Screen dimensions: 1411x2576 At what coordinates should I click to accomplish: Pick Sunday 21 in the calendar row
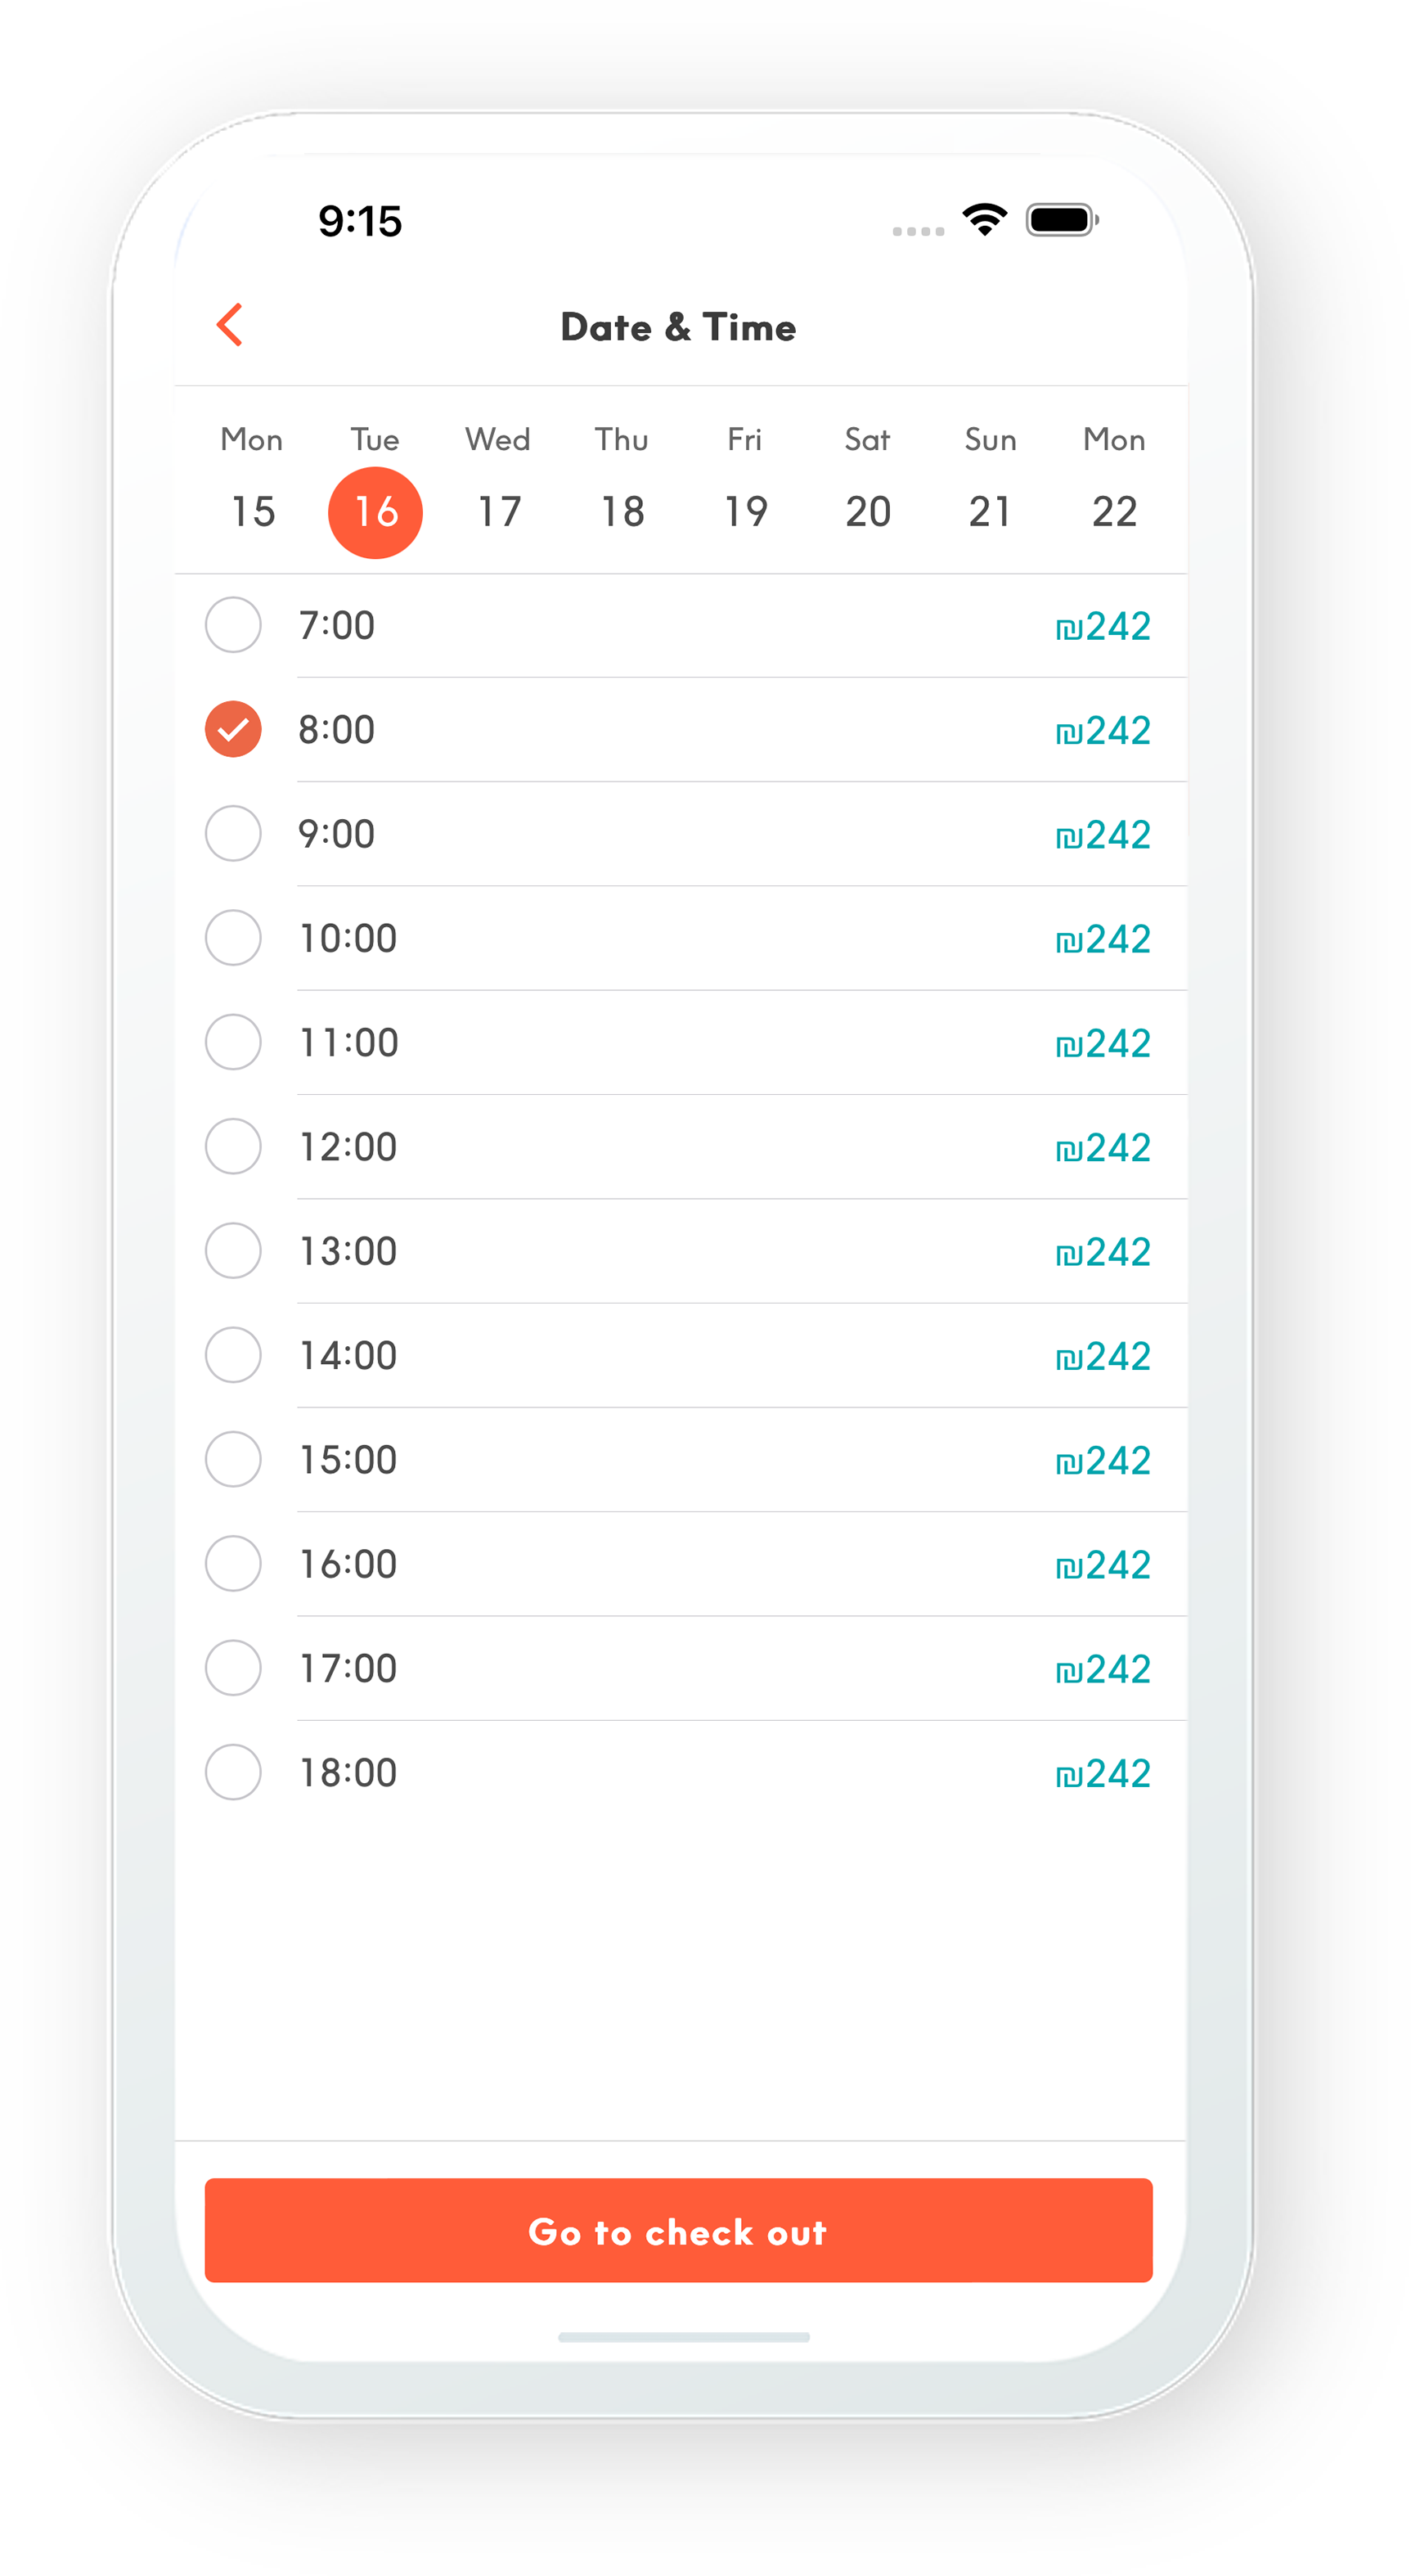coord(991,511)
